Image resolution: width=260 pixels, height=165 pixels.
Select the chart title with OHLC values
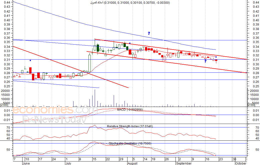point(130,3)
